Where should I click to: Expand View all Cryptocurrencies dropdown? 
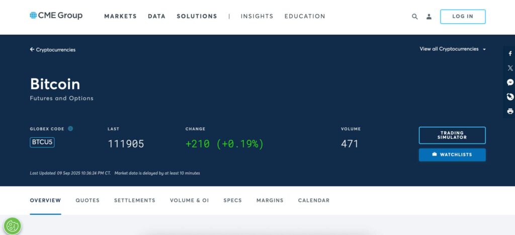point(453,49)
